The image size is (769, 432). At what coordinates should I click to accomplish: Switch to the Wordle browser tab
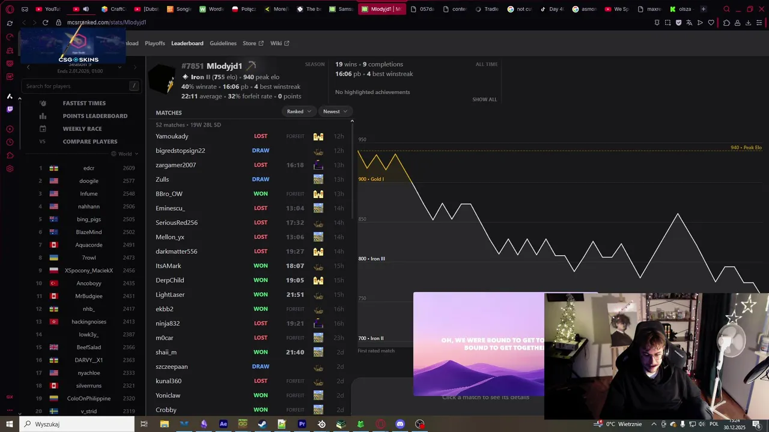[212, 9]
